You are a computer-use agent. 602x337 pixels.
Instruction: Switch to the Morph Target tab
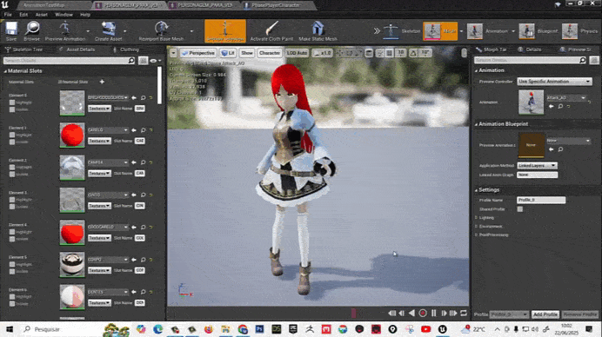pyautogui.click(x=492, y=50)
